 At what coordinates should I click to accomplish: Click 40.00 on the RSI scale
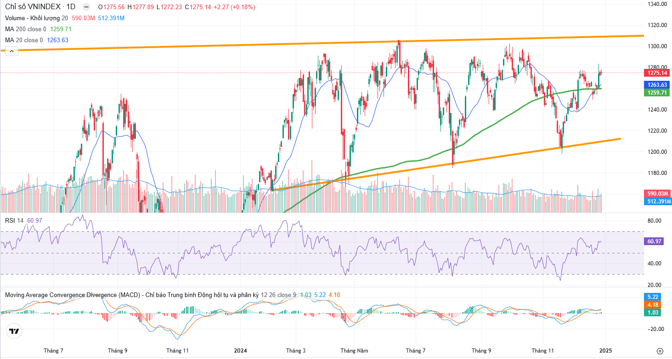655,264
